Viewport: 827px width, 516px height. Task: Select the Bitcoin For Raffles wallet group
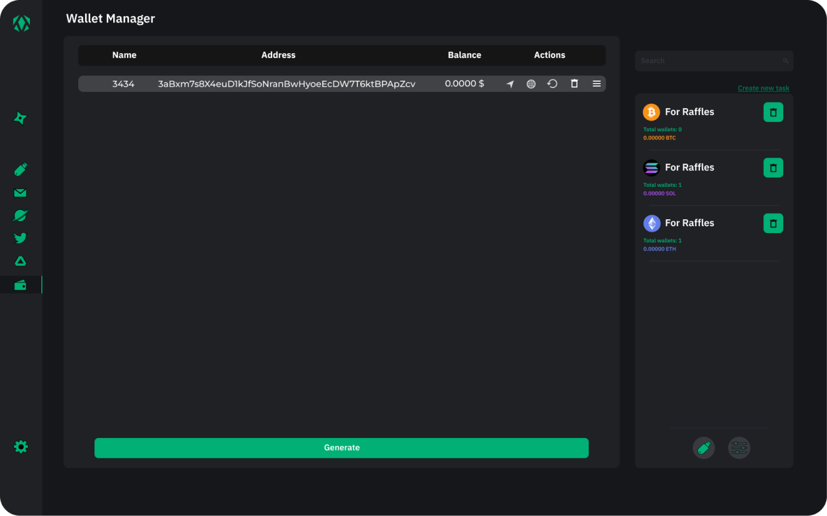click(689, 112)
